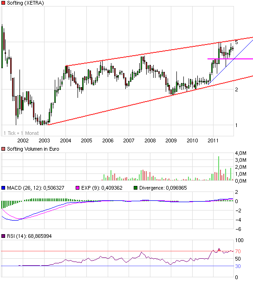
Task: Click the Softing Volumen legend color square
Action: (3, 149)
